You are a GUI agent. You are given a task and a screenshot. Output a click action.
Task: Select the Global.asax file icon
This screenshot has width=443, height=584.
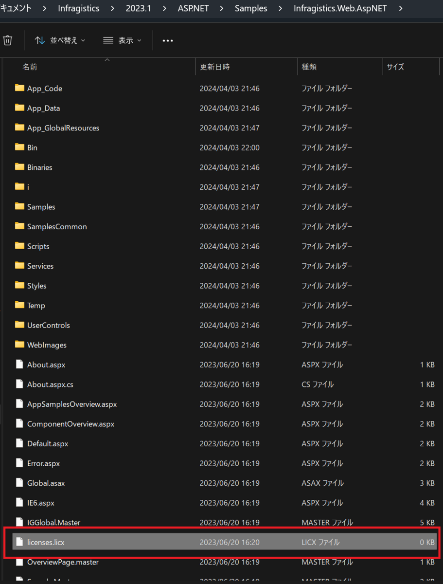19,483
